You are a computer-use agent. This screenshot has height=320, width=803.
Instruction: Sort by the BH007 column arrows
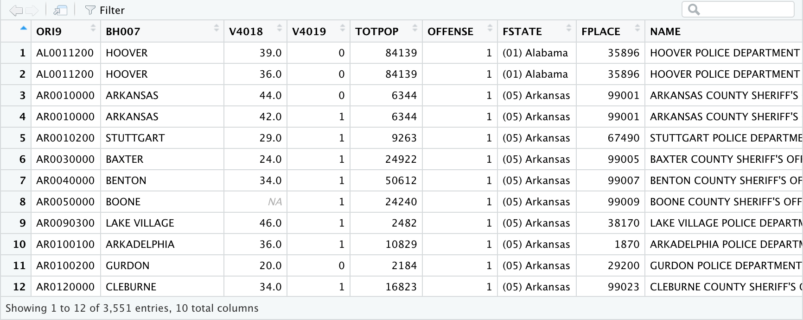(x=216, y=28)
